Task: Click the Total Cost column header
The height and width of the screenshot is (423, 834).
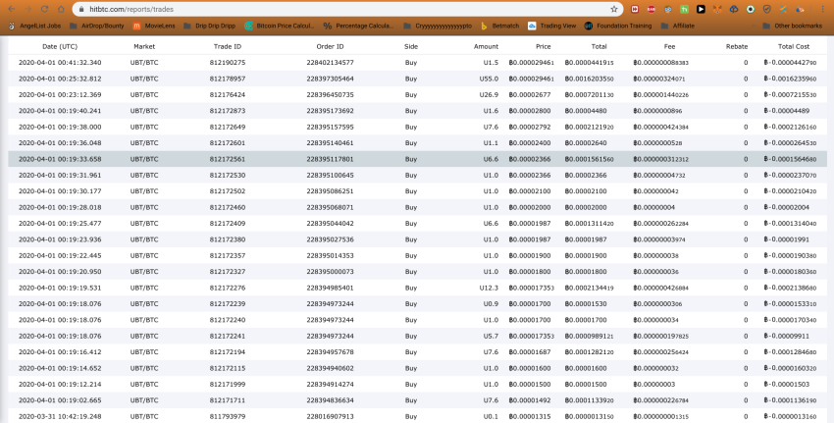Action: pos(794,46)
